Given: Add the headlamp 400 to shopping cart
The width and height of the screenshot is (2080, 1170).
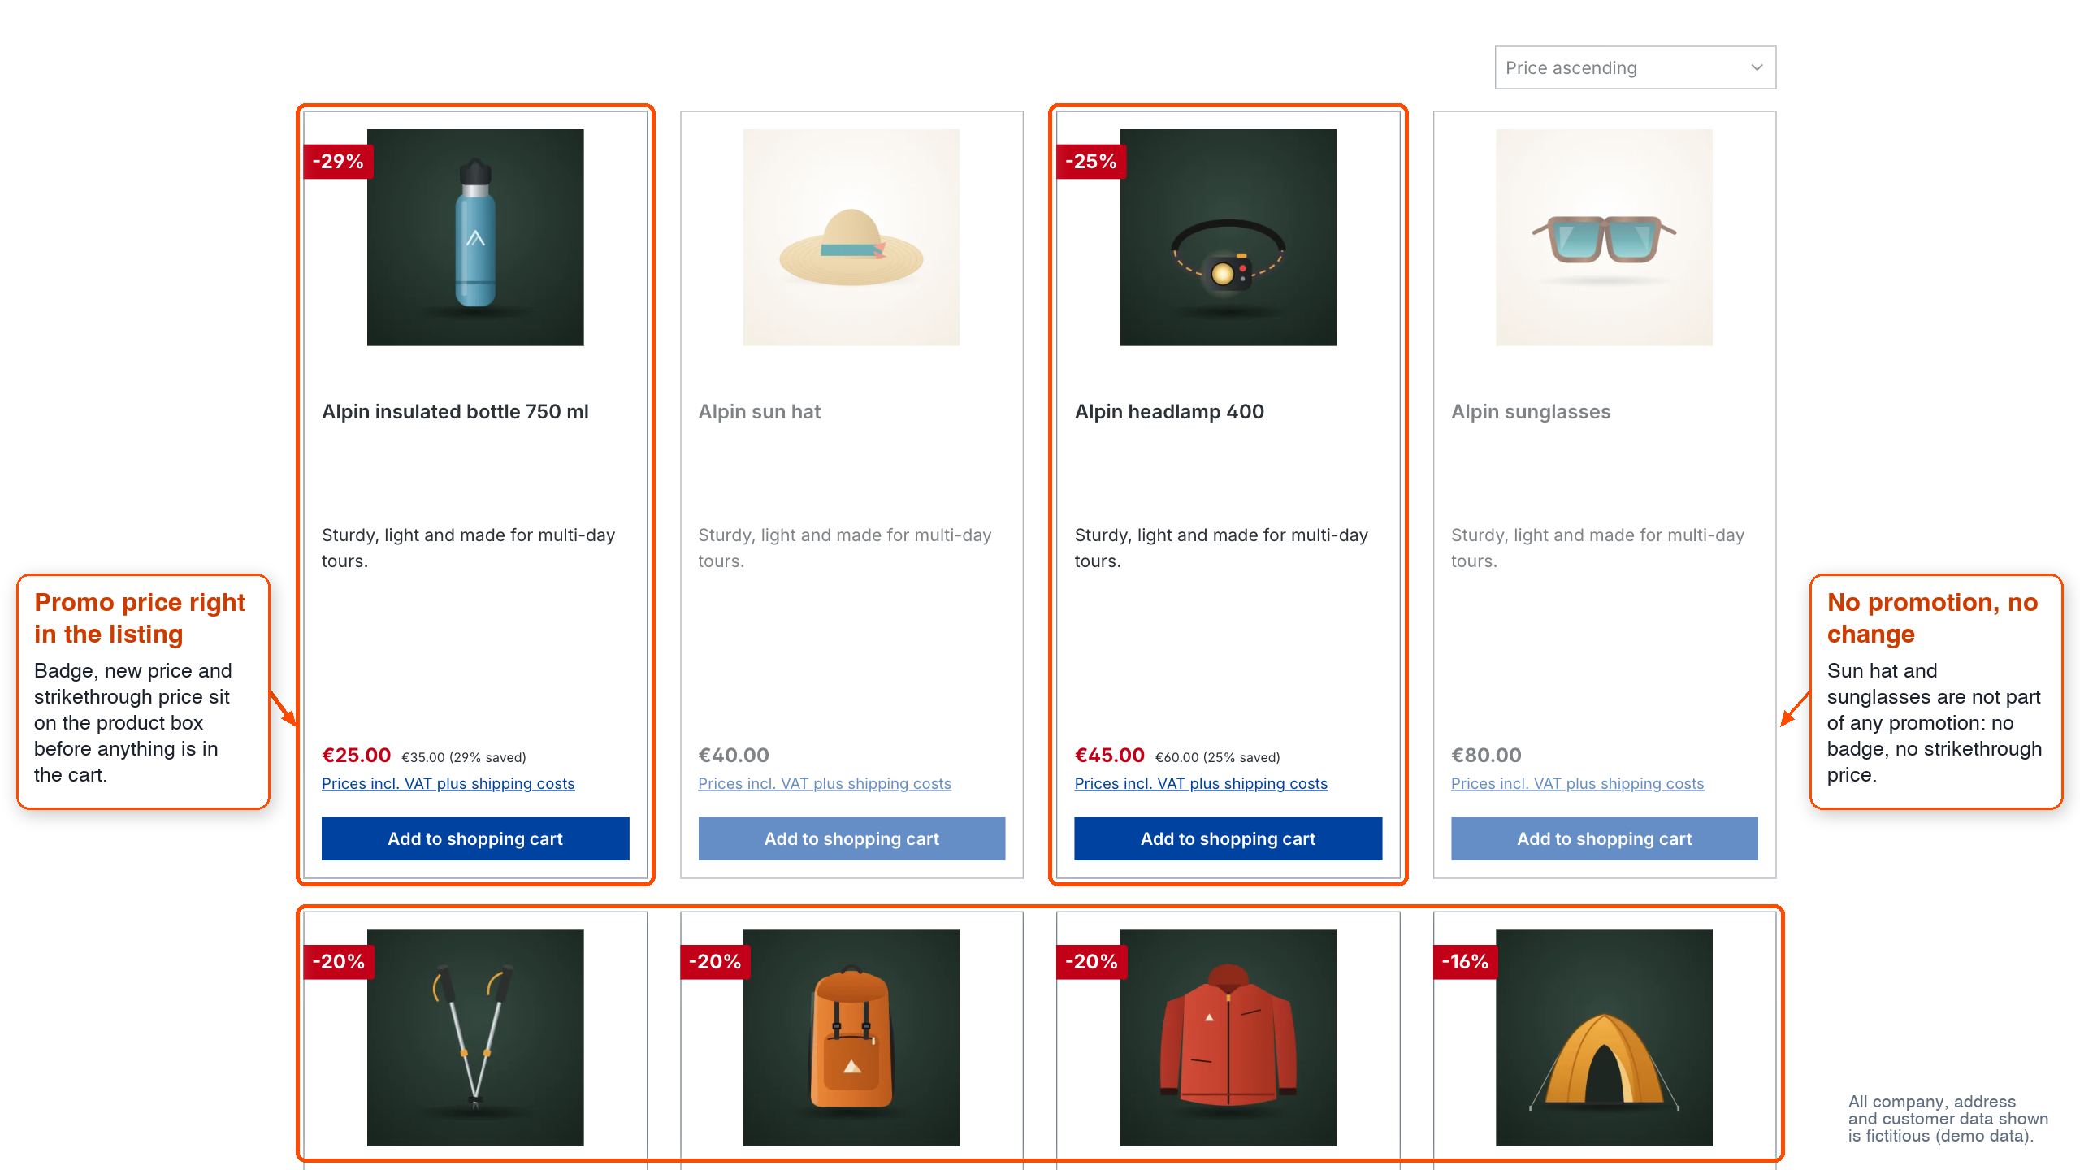Looking at the screenshot, I should [1228, 838].
